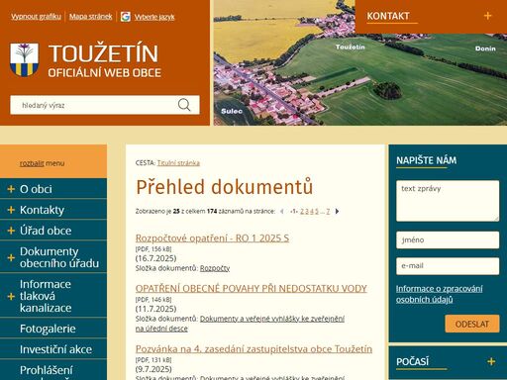The width and height of the screenshot is (507, 380).
Task: Open the Úřad obce menu item
Action: 46,231
